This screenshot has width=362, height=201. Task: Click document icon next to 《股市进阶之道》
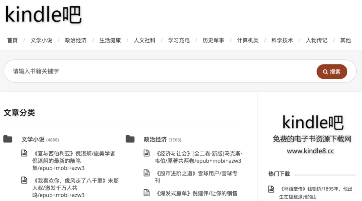coord(146,173)
